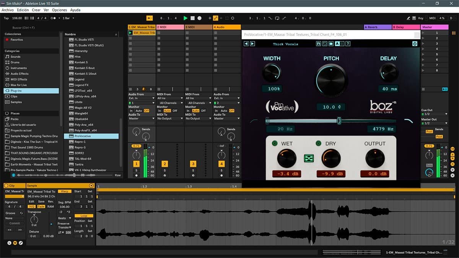This screenshot has width=459, height=258.
Task: Toggle ProVocative plugin power button
Action: point(415,44)
